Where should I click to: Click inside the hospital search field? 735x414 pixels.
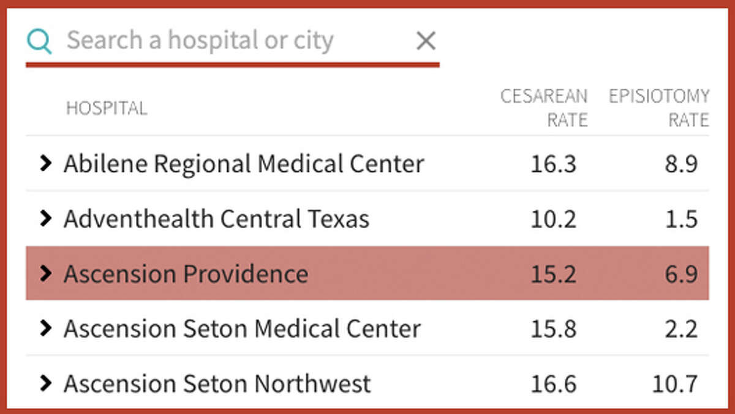[x=214, y=40]
